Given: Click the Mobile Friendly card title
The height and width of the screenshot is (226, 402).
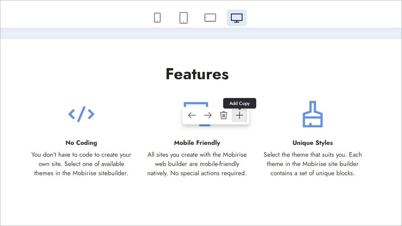Looking at the screenshot, I should point(197,143).
